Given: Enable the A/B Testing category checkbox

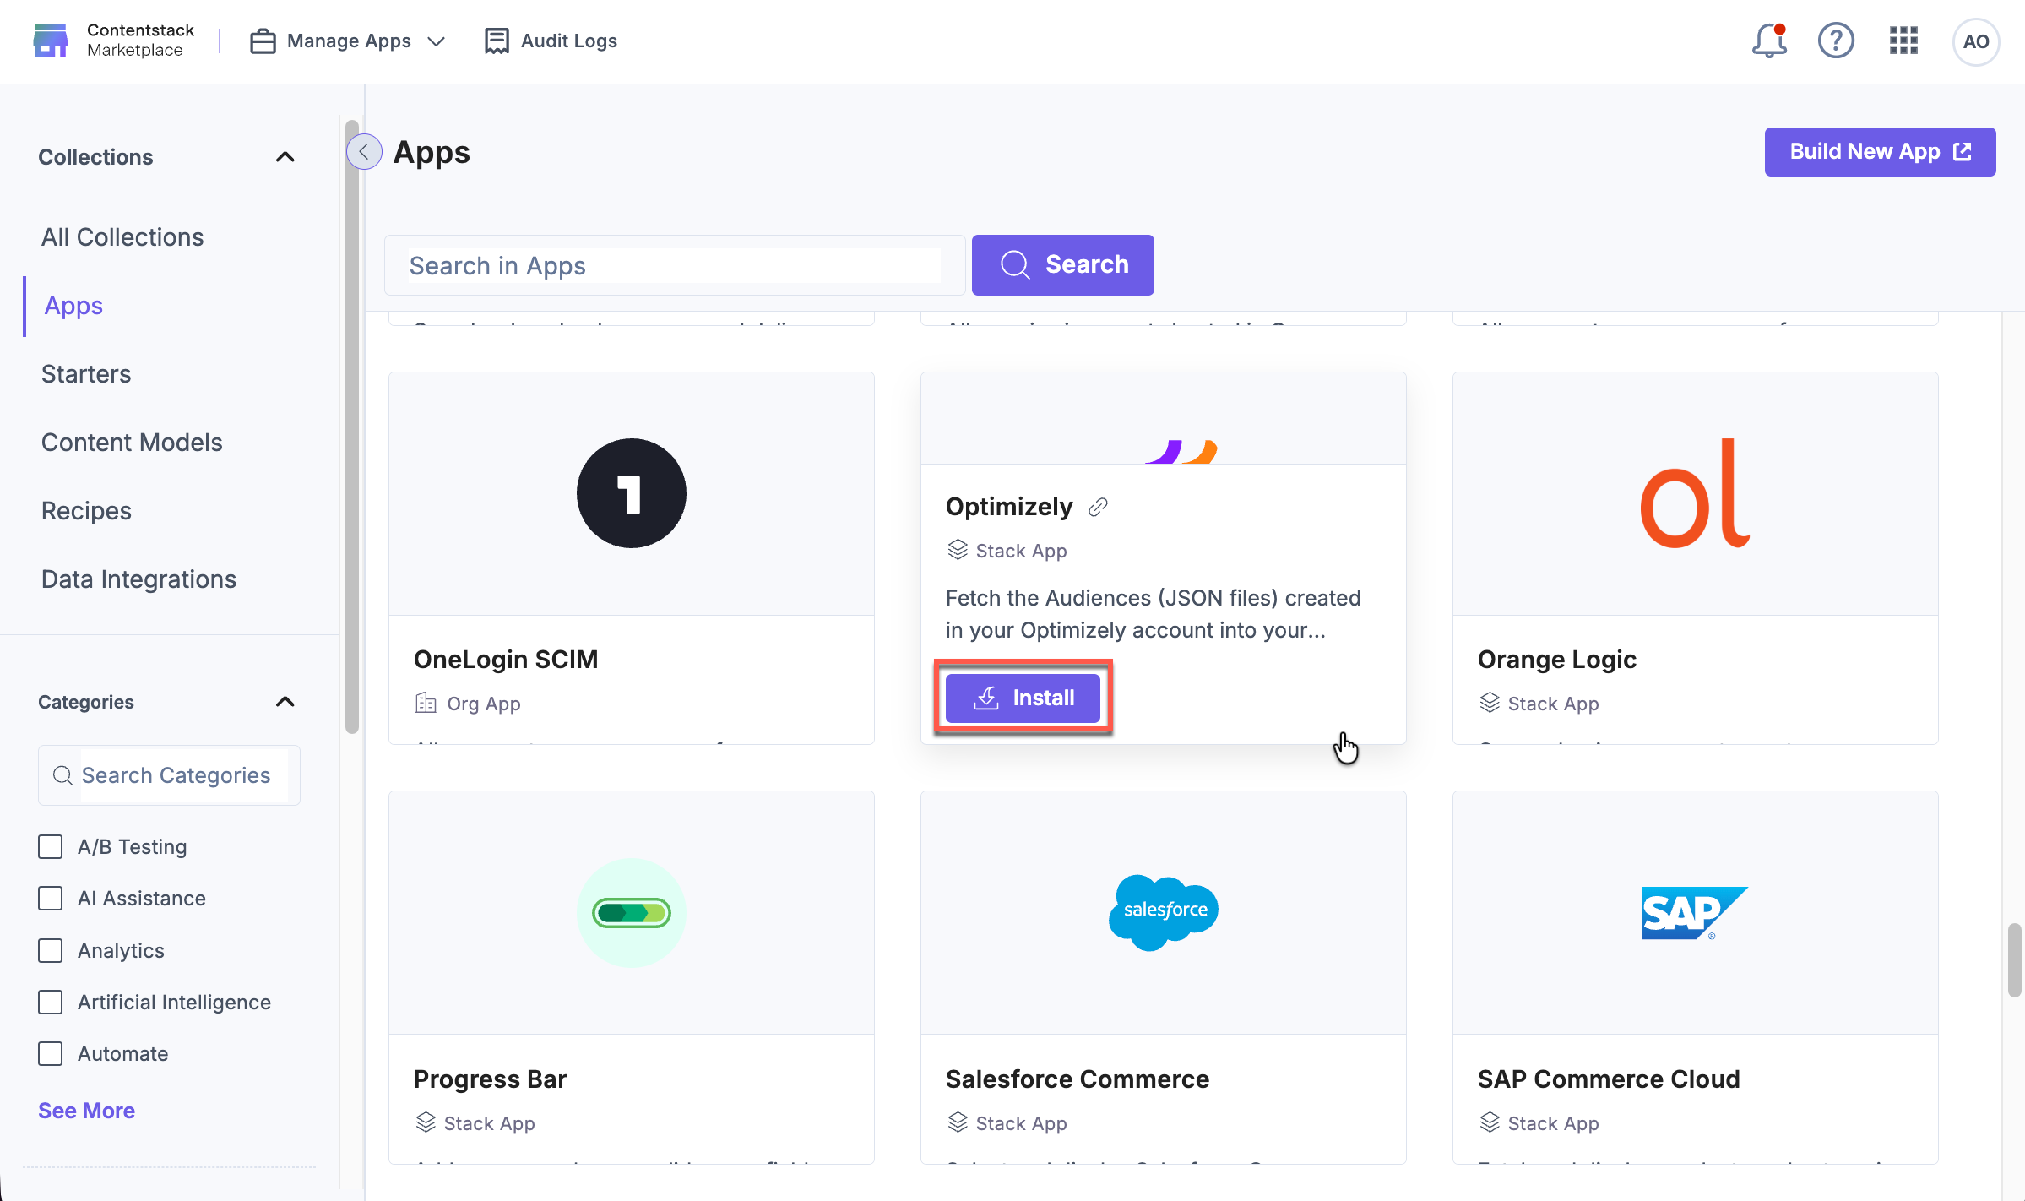Looking at the screenshot, I should (51, 846).
